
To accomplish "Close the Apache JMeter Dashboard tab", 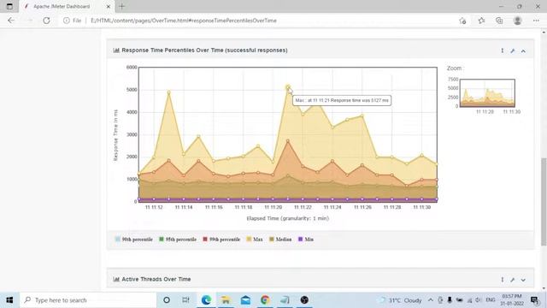I will (x=109, y=6).
